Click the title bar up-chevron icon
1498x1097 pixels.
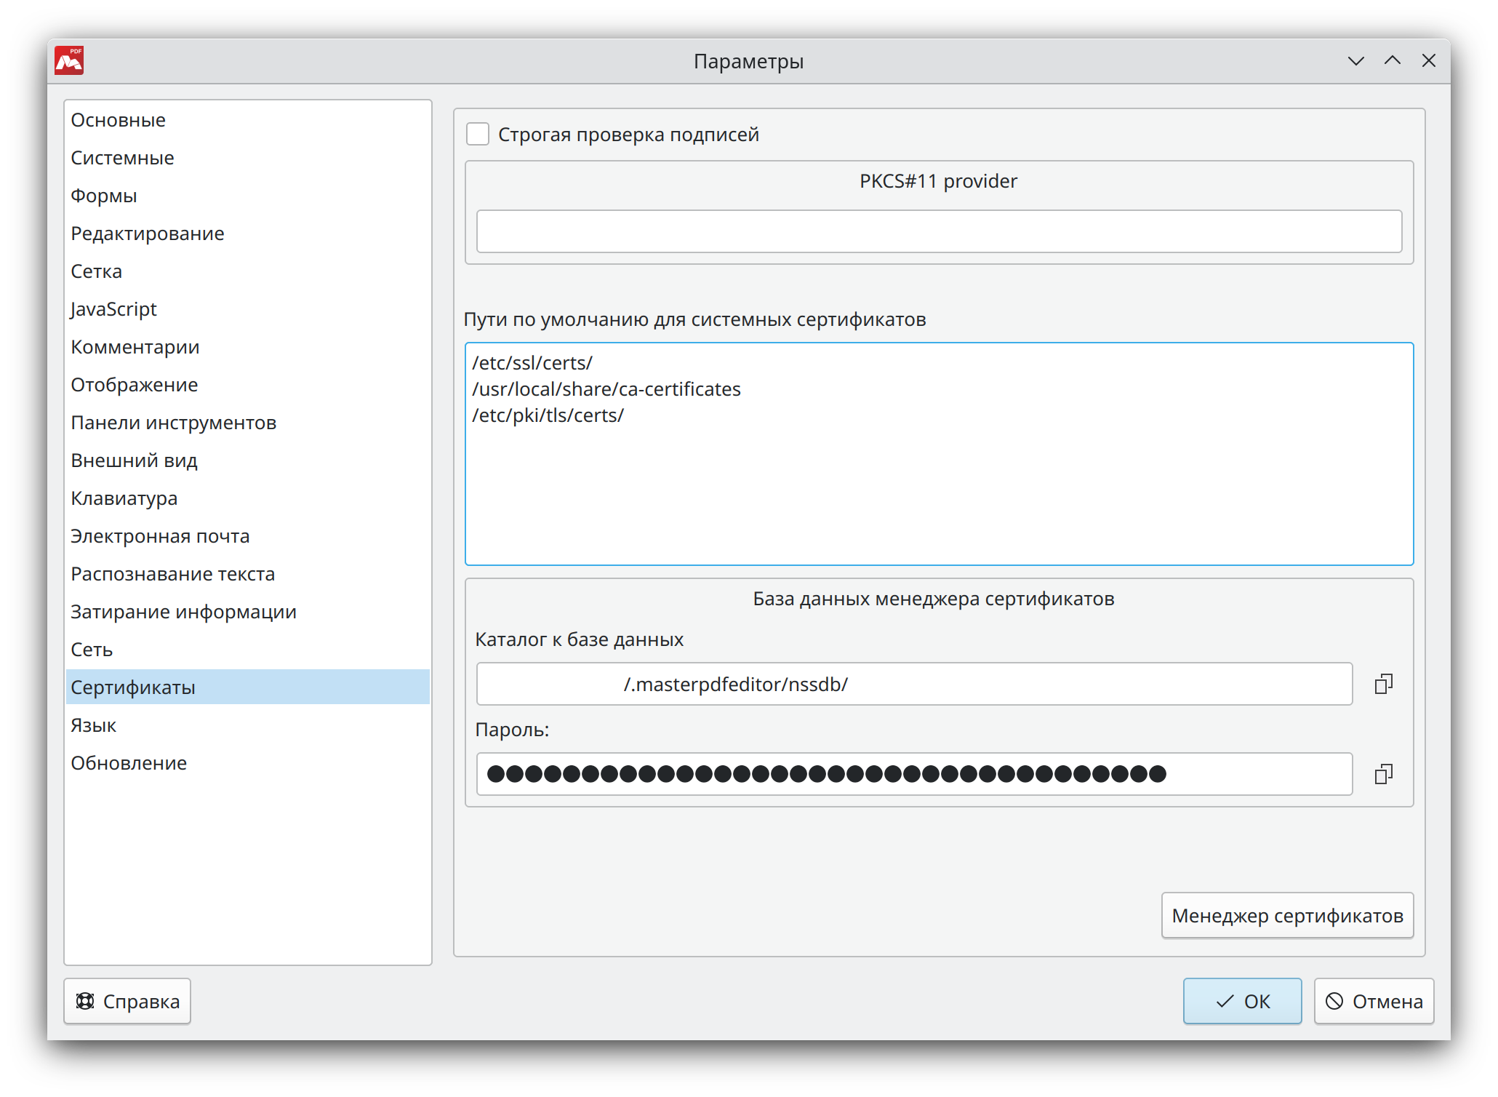pyautogui.click(x=1392, y=61)
